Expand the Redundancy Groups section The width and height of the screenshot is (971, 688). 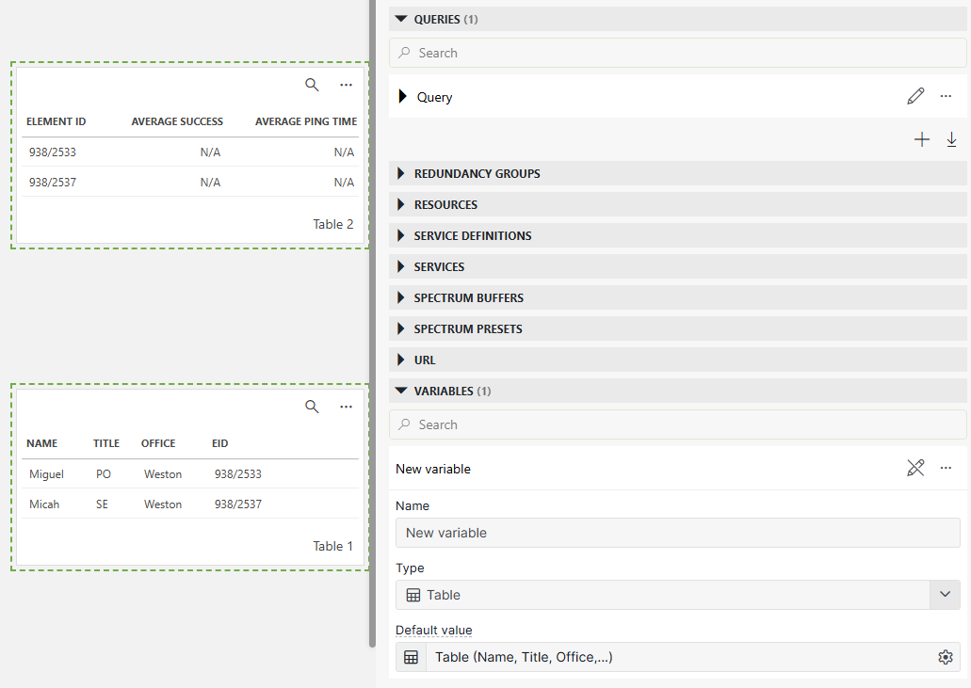click(401, 174)
